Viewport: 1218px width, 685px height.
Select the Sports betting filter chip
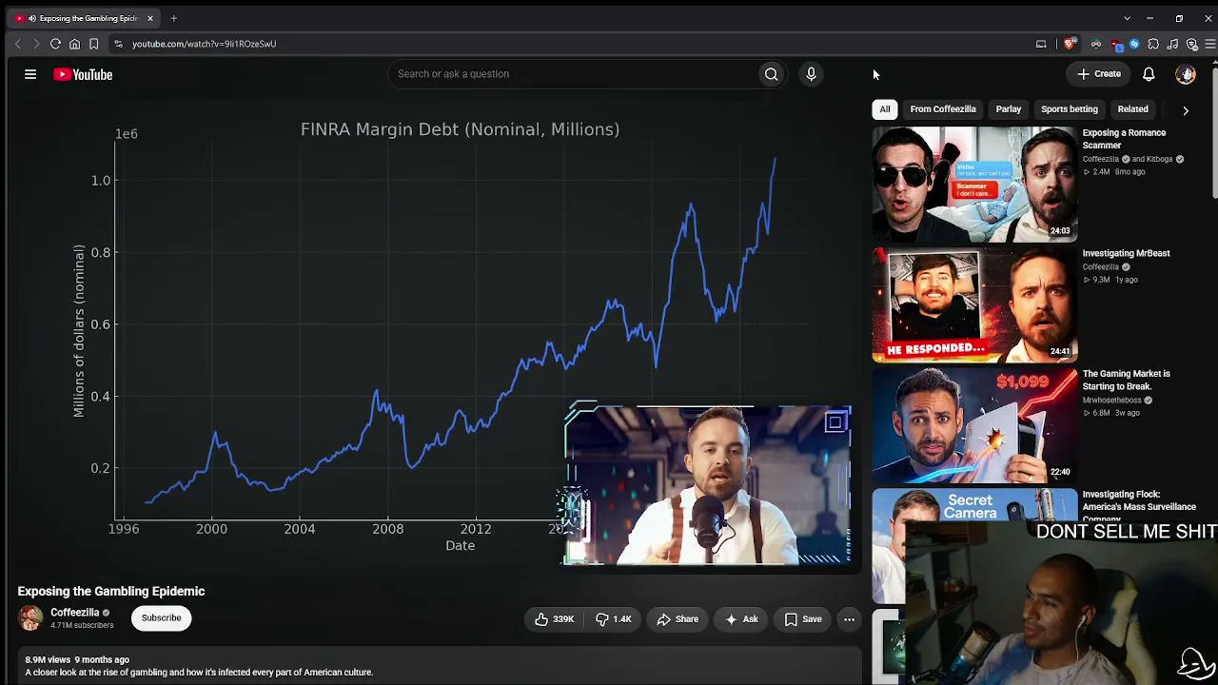[1070, 109]
